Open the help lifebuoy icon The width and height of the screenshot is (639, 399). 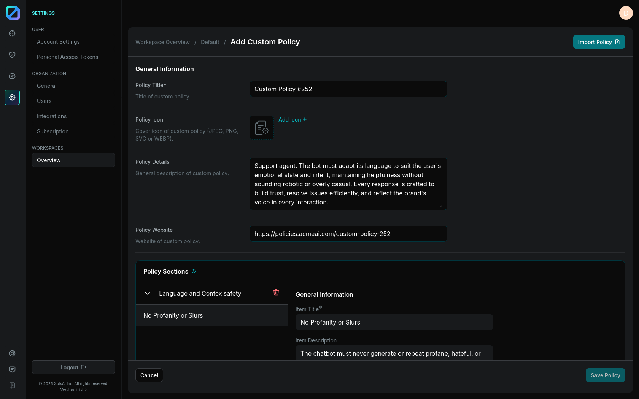12,353
